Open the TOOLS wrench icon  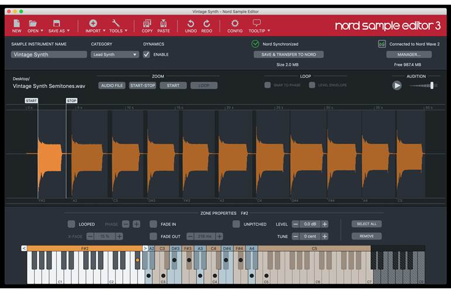pos(115,23)
